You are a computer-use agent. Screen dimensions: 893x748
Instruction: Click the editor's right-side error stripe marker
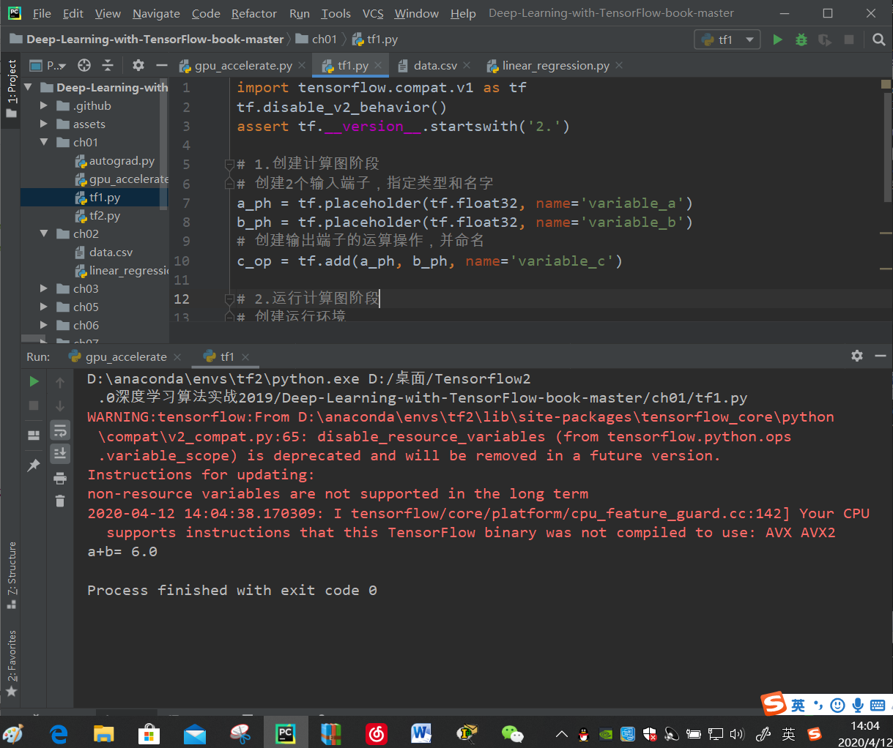tap(885, 85)
